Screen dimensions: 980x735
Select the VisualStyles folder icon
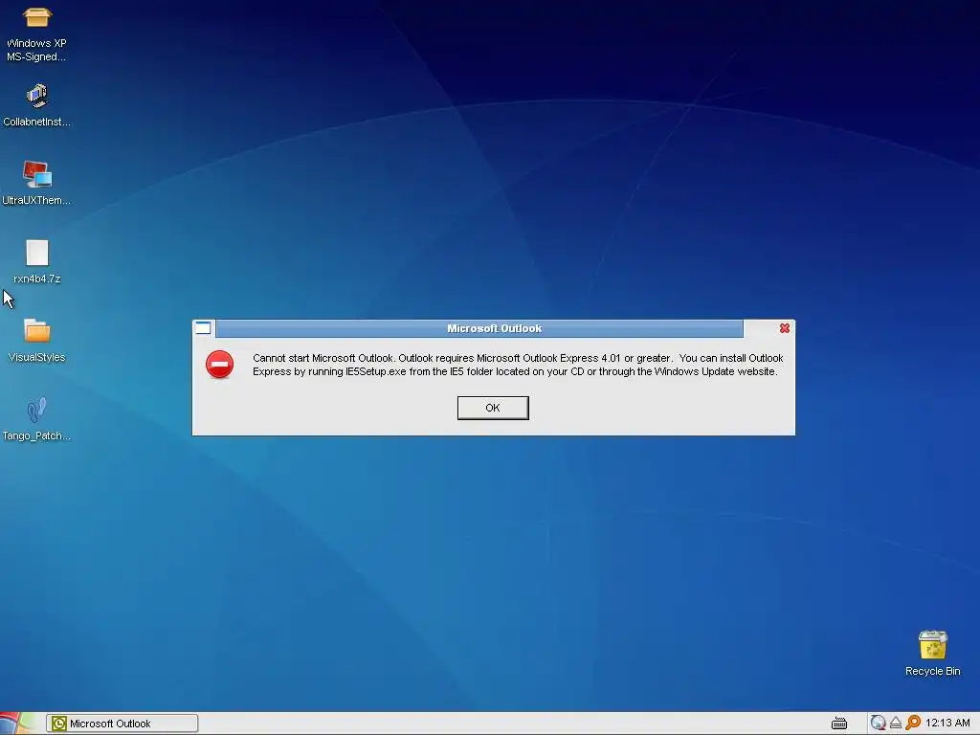point(37,341)
